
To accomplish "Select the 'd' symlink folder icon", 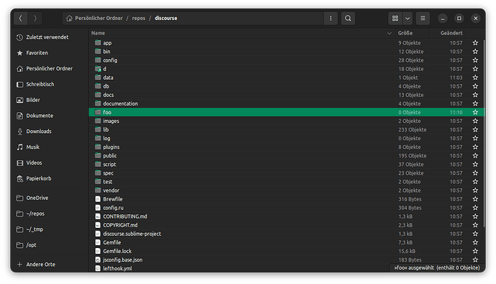I will point(98,68).
